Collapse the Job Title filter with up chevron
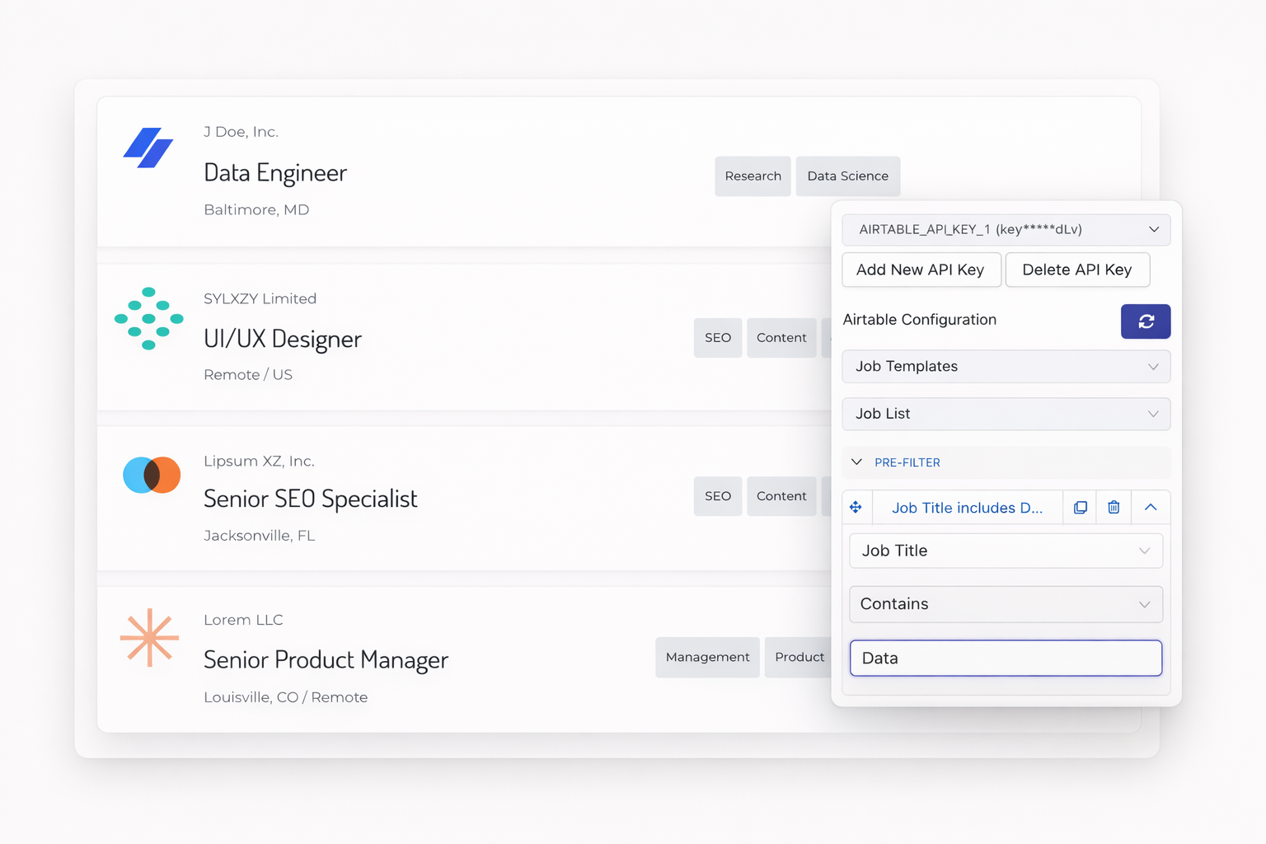1266x844 pixels. [1151, 508]
